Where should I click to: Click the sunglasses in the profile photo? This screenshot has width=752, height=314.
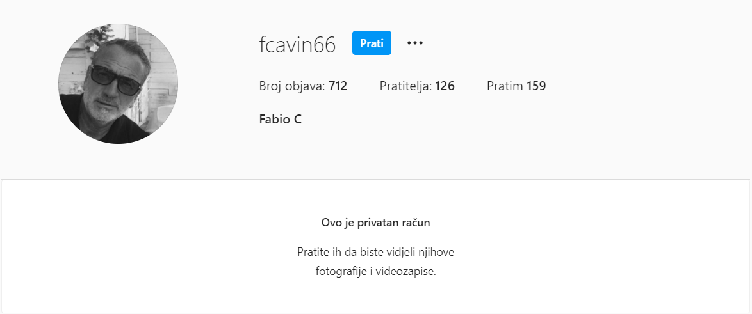116,80
